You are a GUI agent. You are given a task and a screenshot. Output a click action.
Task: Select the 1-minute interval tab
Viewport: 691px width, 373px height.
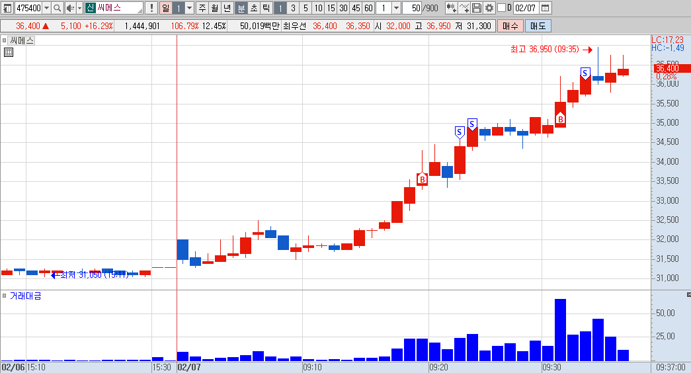280,8
